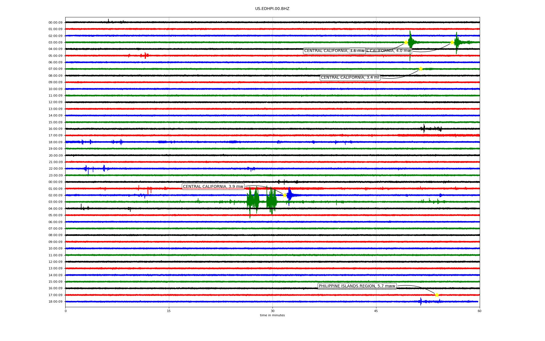545x341 pixels.
Task: Click the yellow star for the 3.4 ml event
Action: click(x=421, y=69)
